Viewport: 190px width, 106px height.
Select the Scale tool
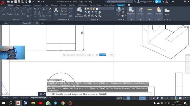click(x=39, y=16)
